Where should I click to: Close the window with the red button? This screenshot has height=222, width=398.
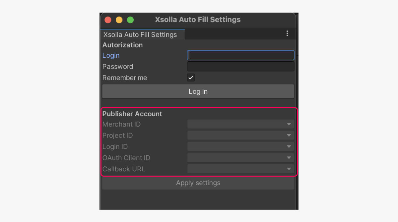[108, 20]
